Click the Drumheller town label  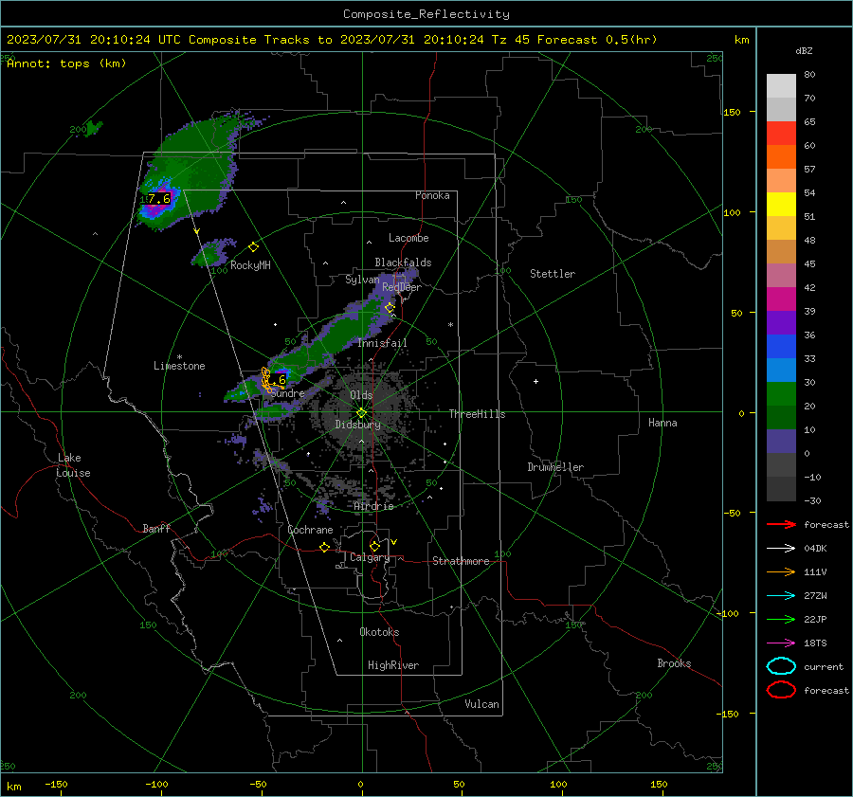pos(555,467)
